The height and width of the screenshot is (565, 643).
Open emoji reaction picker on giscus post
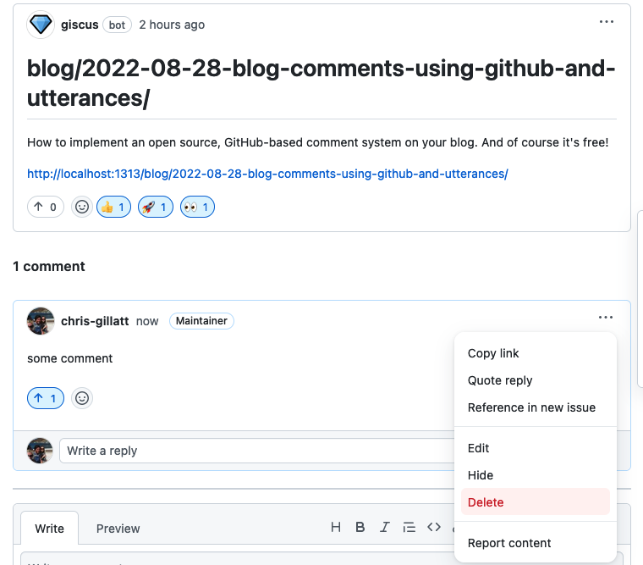(x=81, y=207)
